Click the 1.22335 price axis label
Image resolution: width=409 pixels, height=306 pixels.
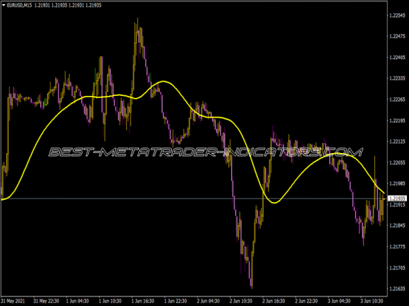click(x=396, y=79)
